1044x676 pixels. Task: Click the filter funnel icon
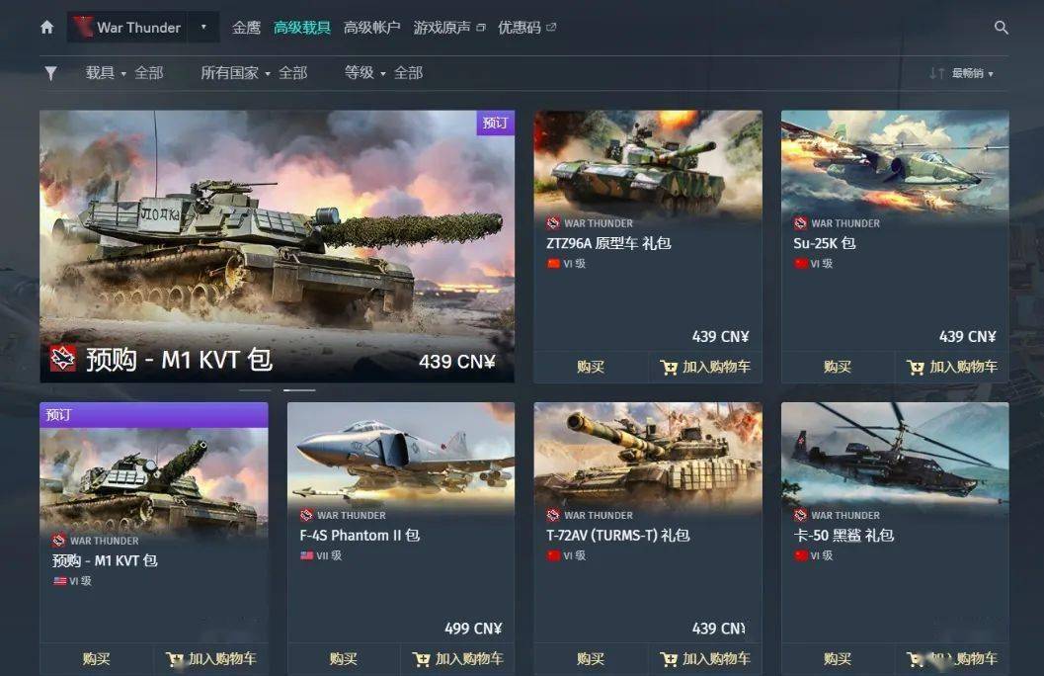50,73
